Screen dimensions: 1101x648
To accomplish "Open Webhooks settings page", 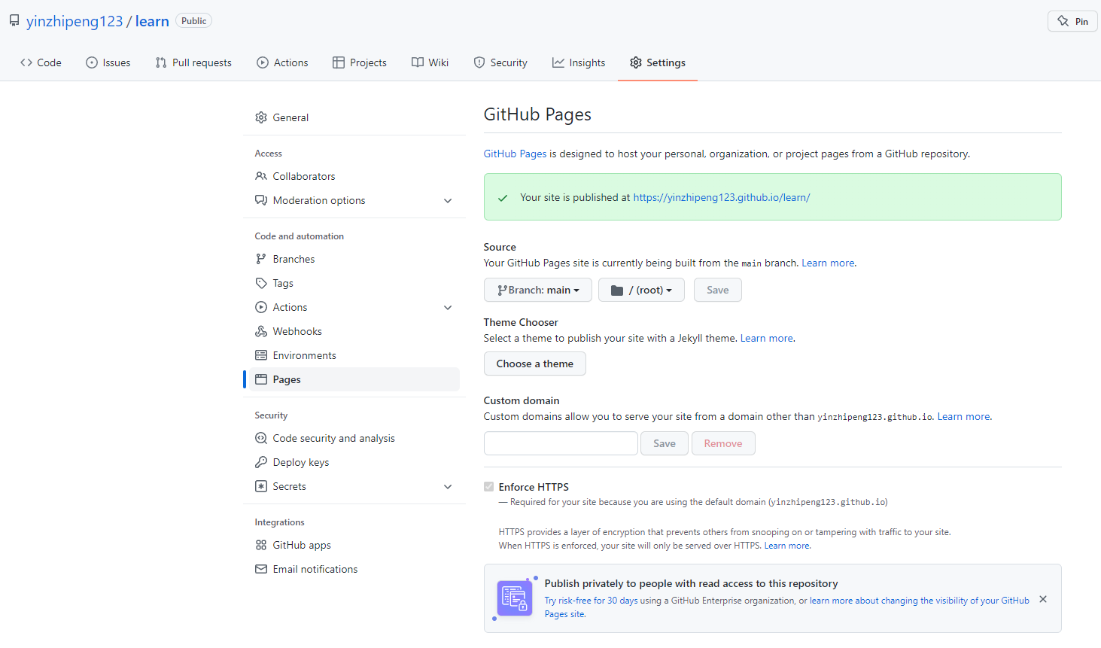I will (x=351, y=331).
